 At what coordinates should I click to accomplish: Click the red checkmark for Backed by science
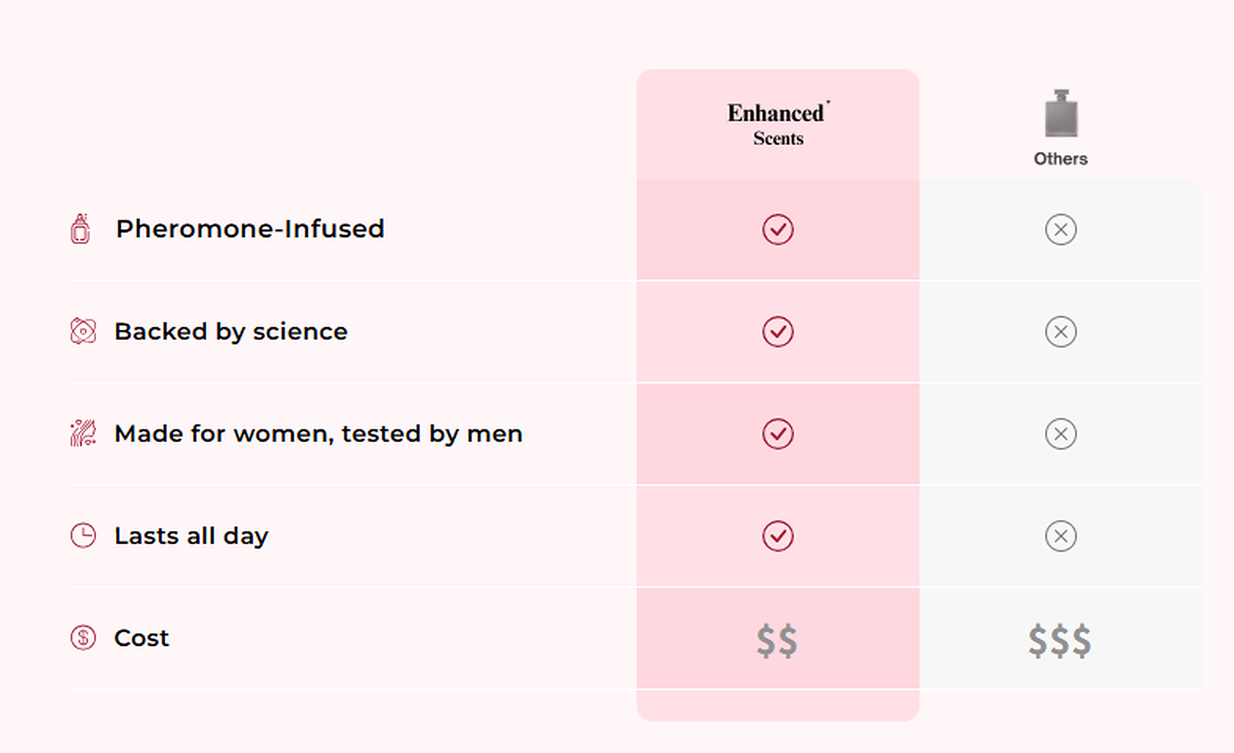[778, 332]
